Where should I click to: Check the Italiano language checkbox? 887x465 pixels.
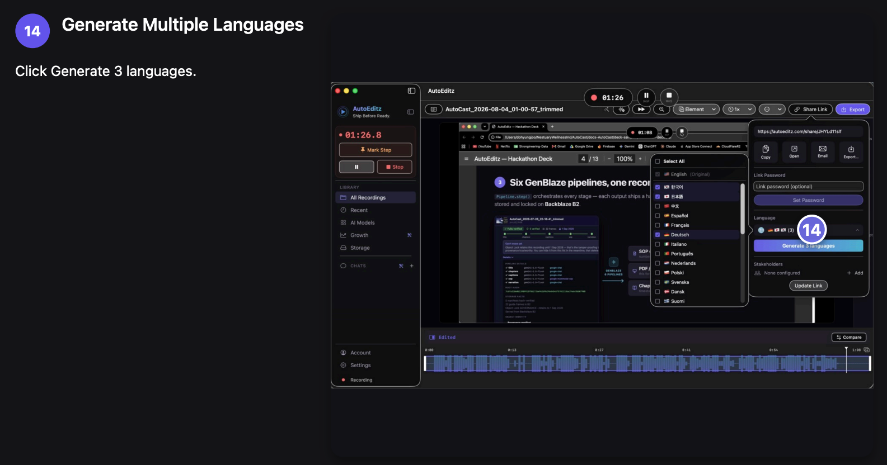(658, 244)
